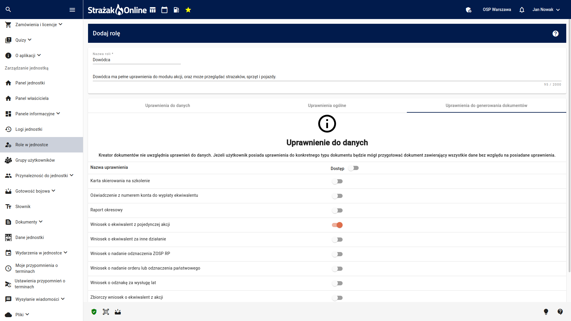The height and width of the screenshot is (321, 571).
Task: Expand the Jan Nowak user dropdown
Action: pyautogui.click(x=546, y=10)
